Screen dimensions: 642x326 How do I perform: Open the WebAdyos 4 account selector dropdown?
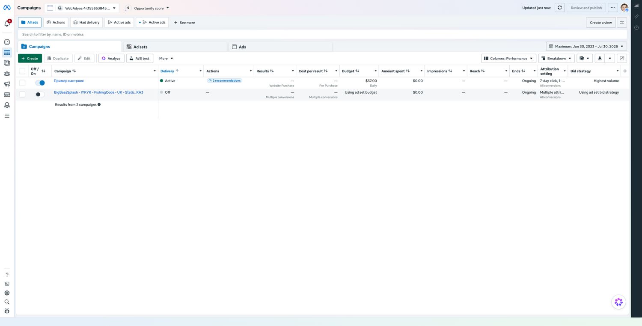click(82, 8)
